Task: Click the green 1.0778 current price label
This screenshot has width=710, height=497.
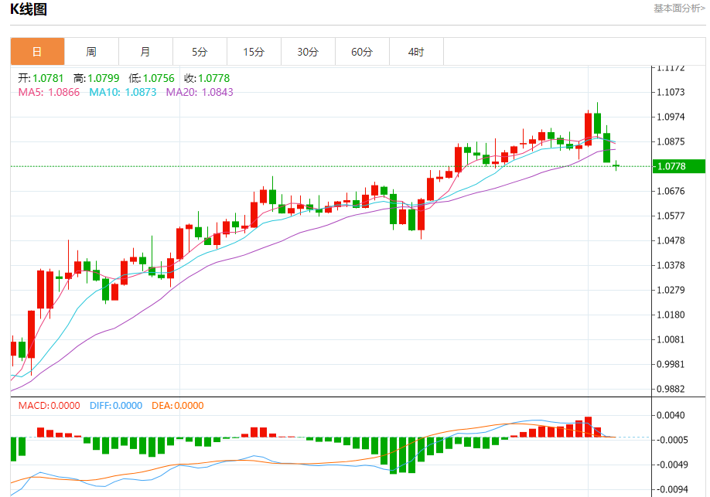Action: [678, 166]
